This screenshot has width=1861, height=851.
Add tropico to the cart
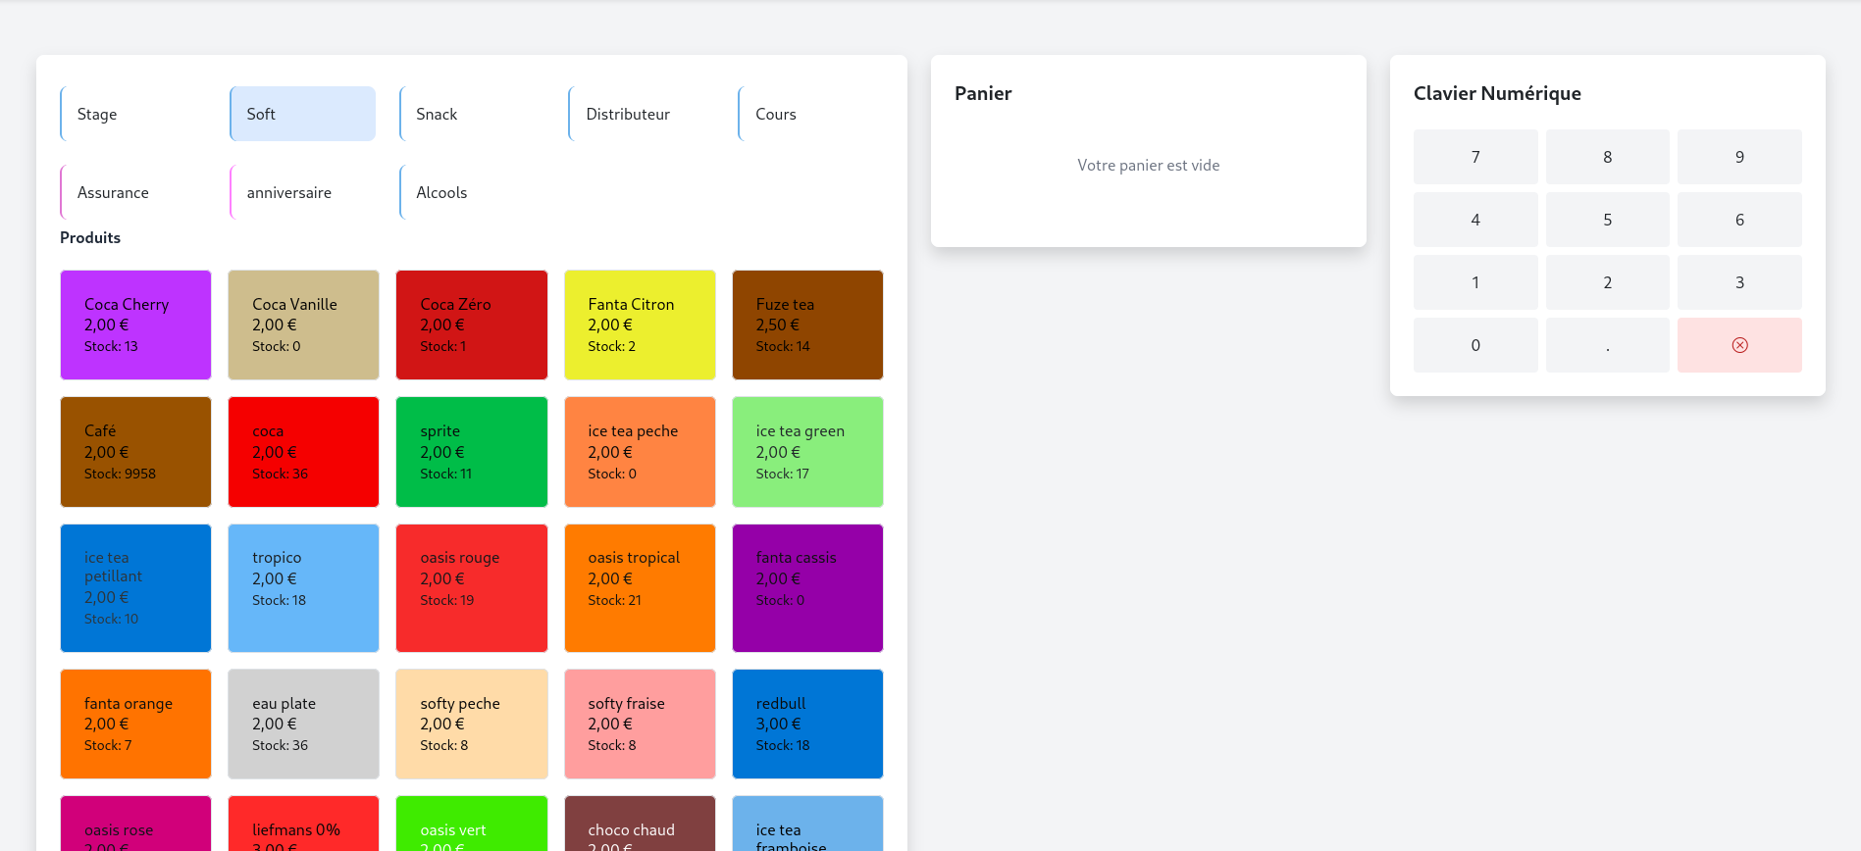(303, 588)
